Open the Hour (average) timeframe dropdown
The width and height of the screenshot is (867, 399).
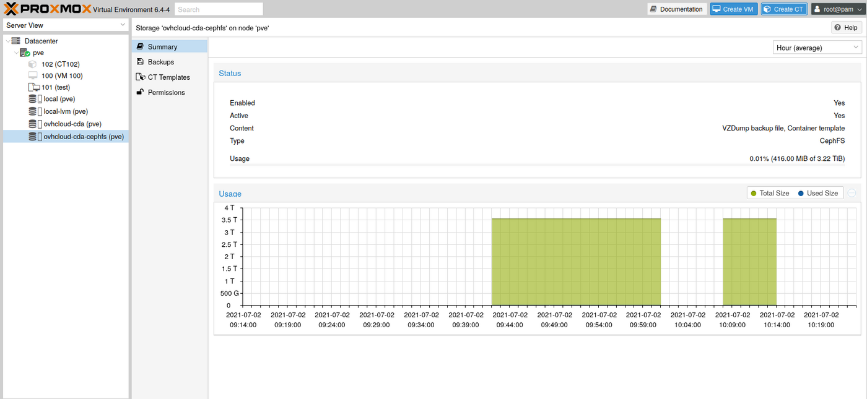click(x=817, y=48)
